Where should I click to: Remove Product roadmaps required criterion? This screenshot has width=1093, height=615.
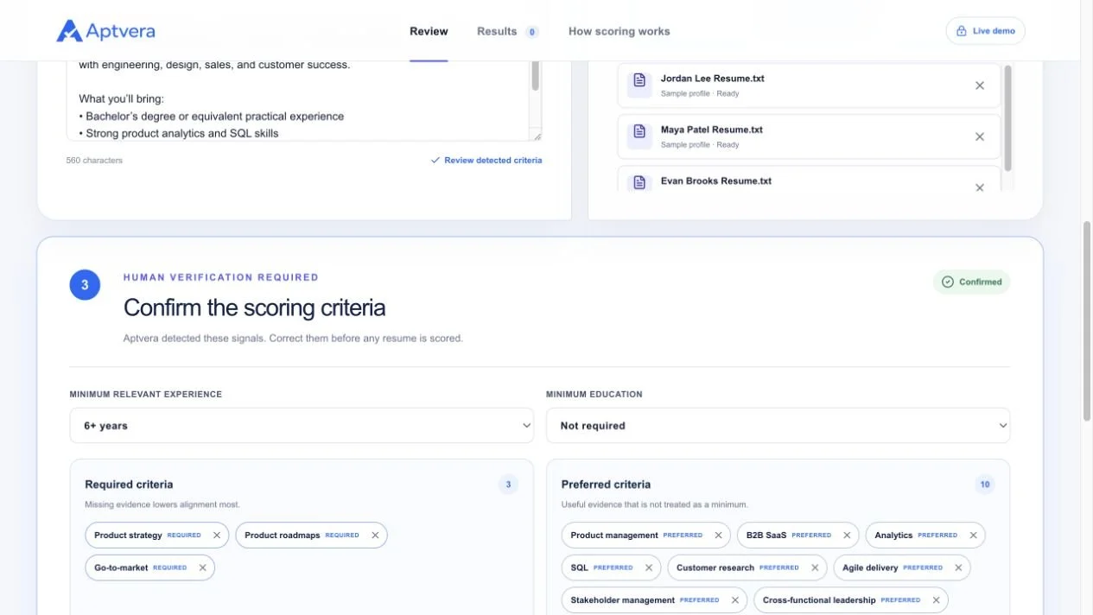(x=375, y=536)
